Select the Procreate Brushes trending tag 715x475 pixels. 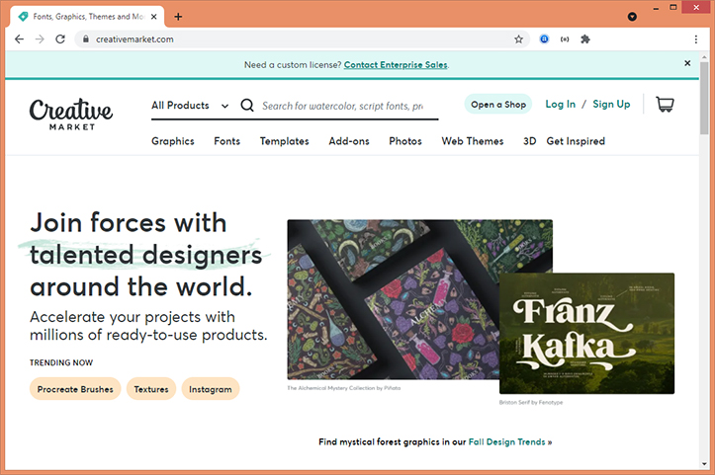75,389
